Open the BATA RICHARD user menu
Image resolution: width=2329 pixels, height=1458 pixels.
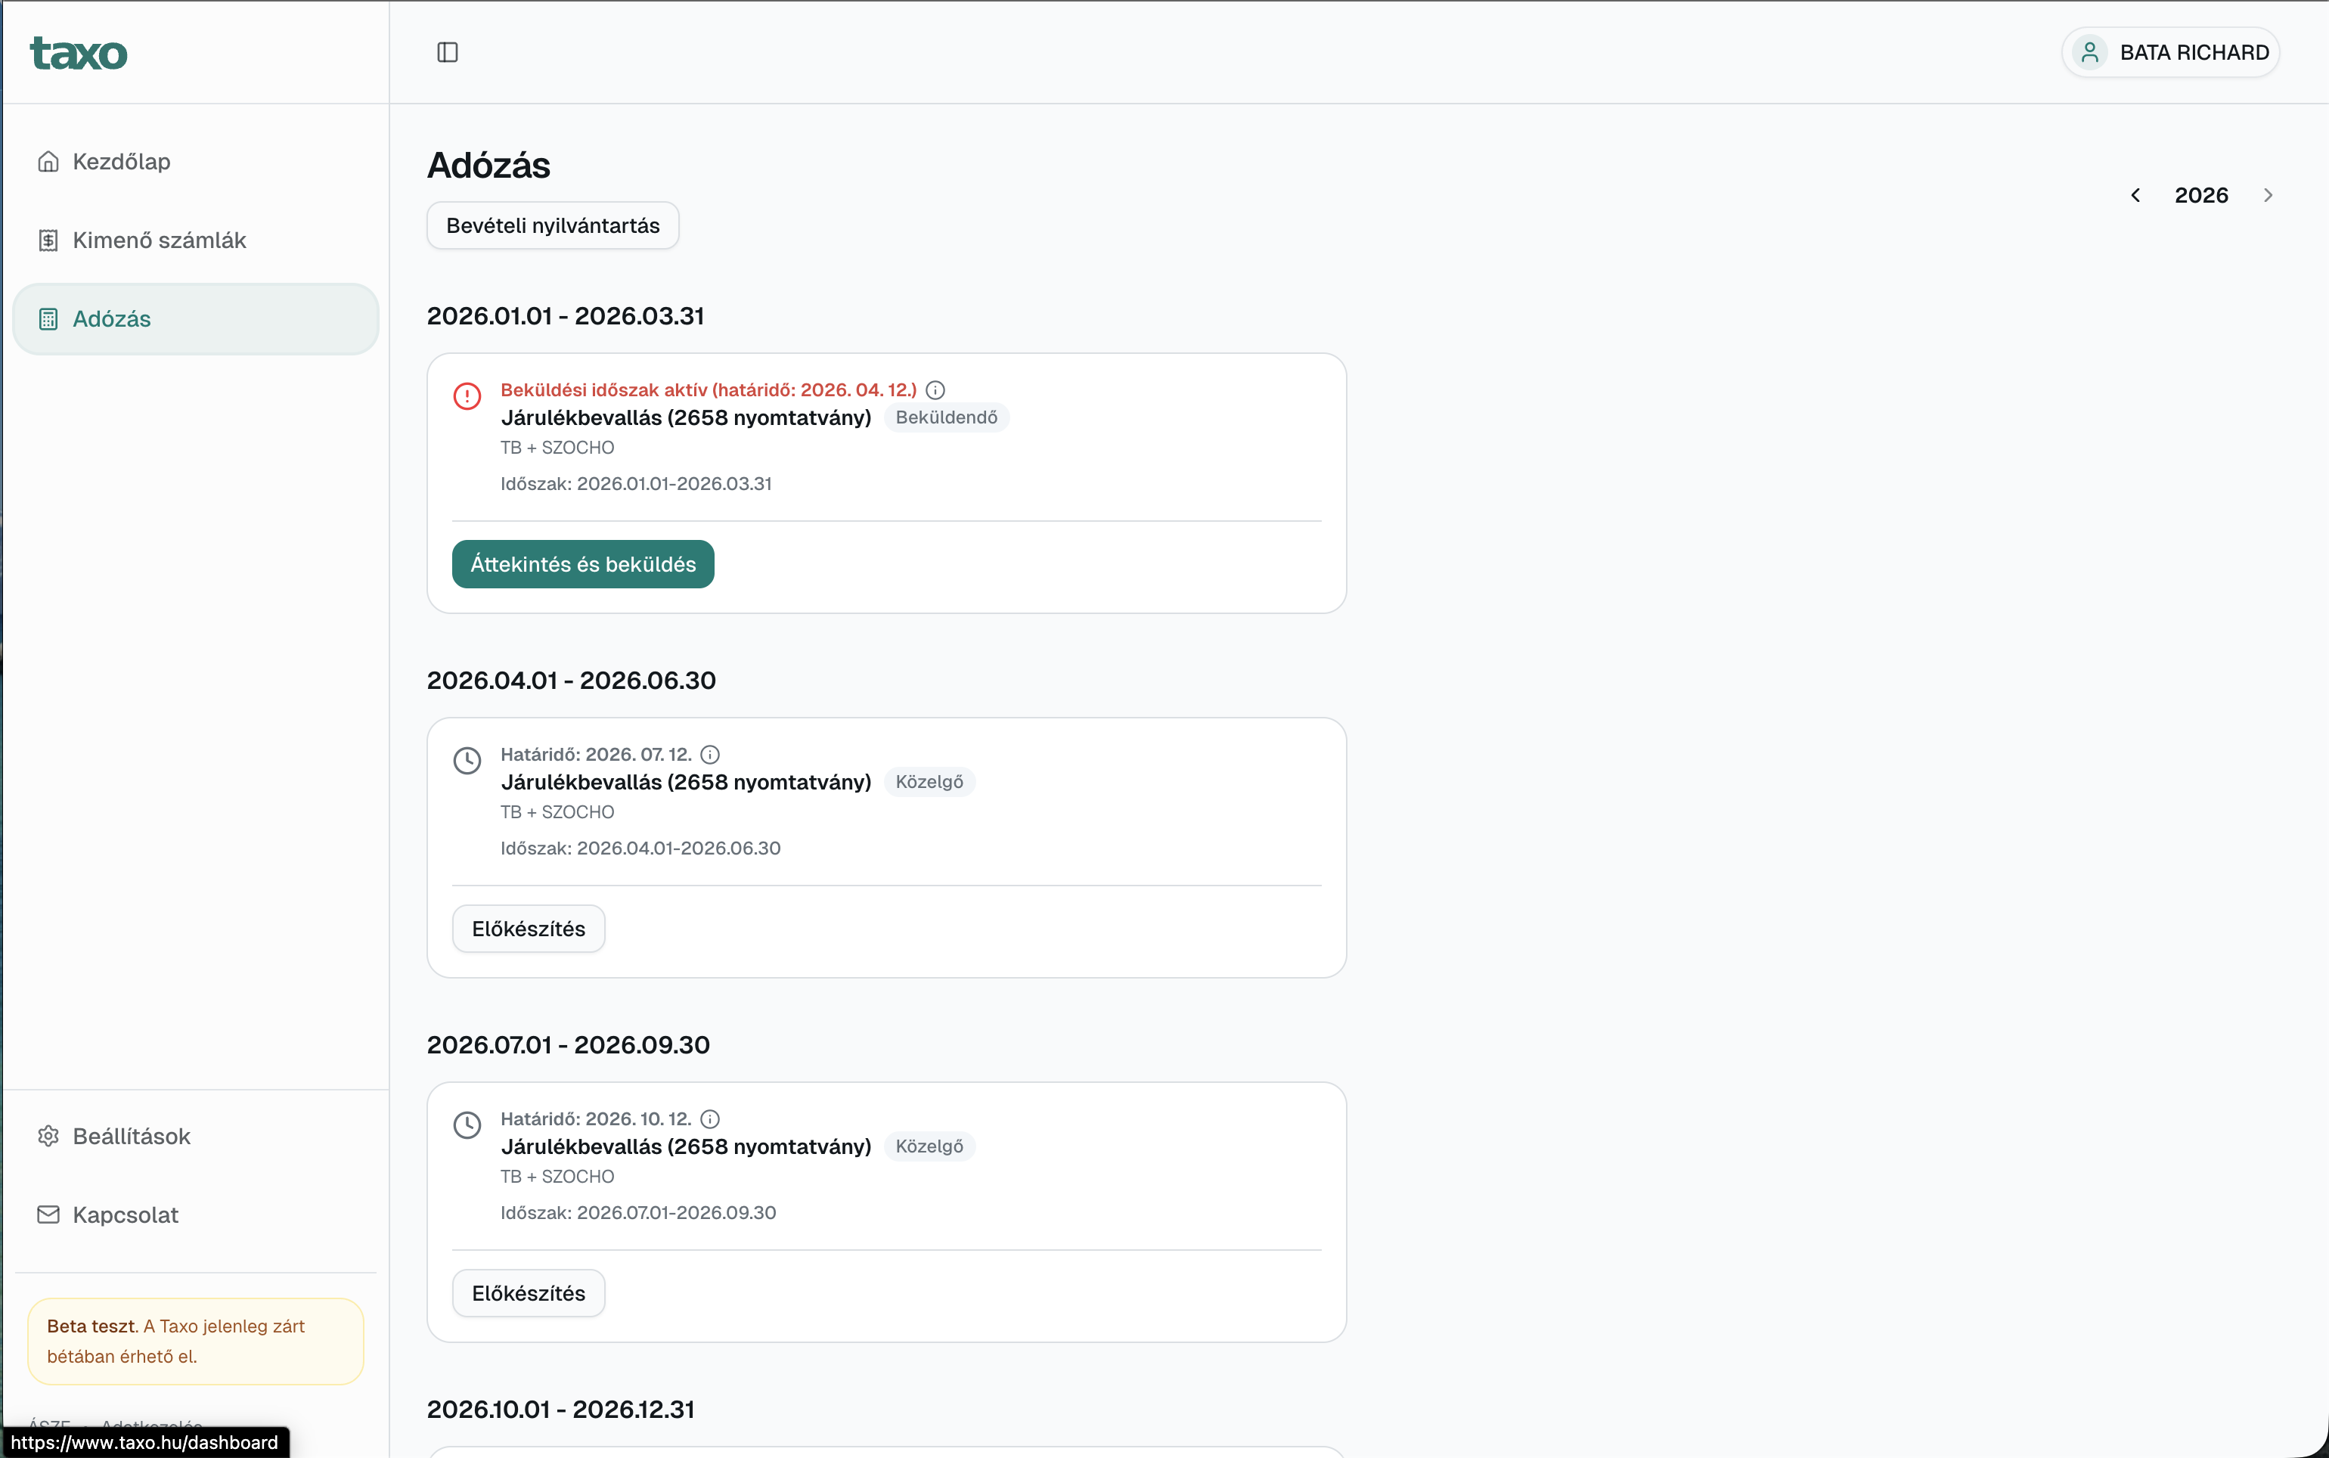(x=2170, y=52)
